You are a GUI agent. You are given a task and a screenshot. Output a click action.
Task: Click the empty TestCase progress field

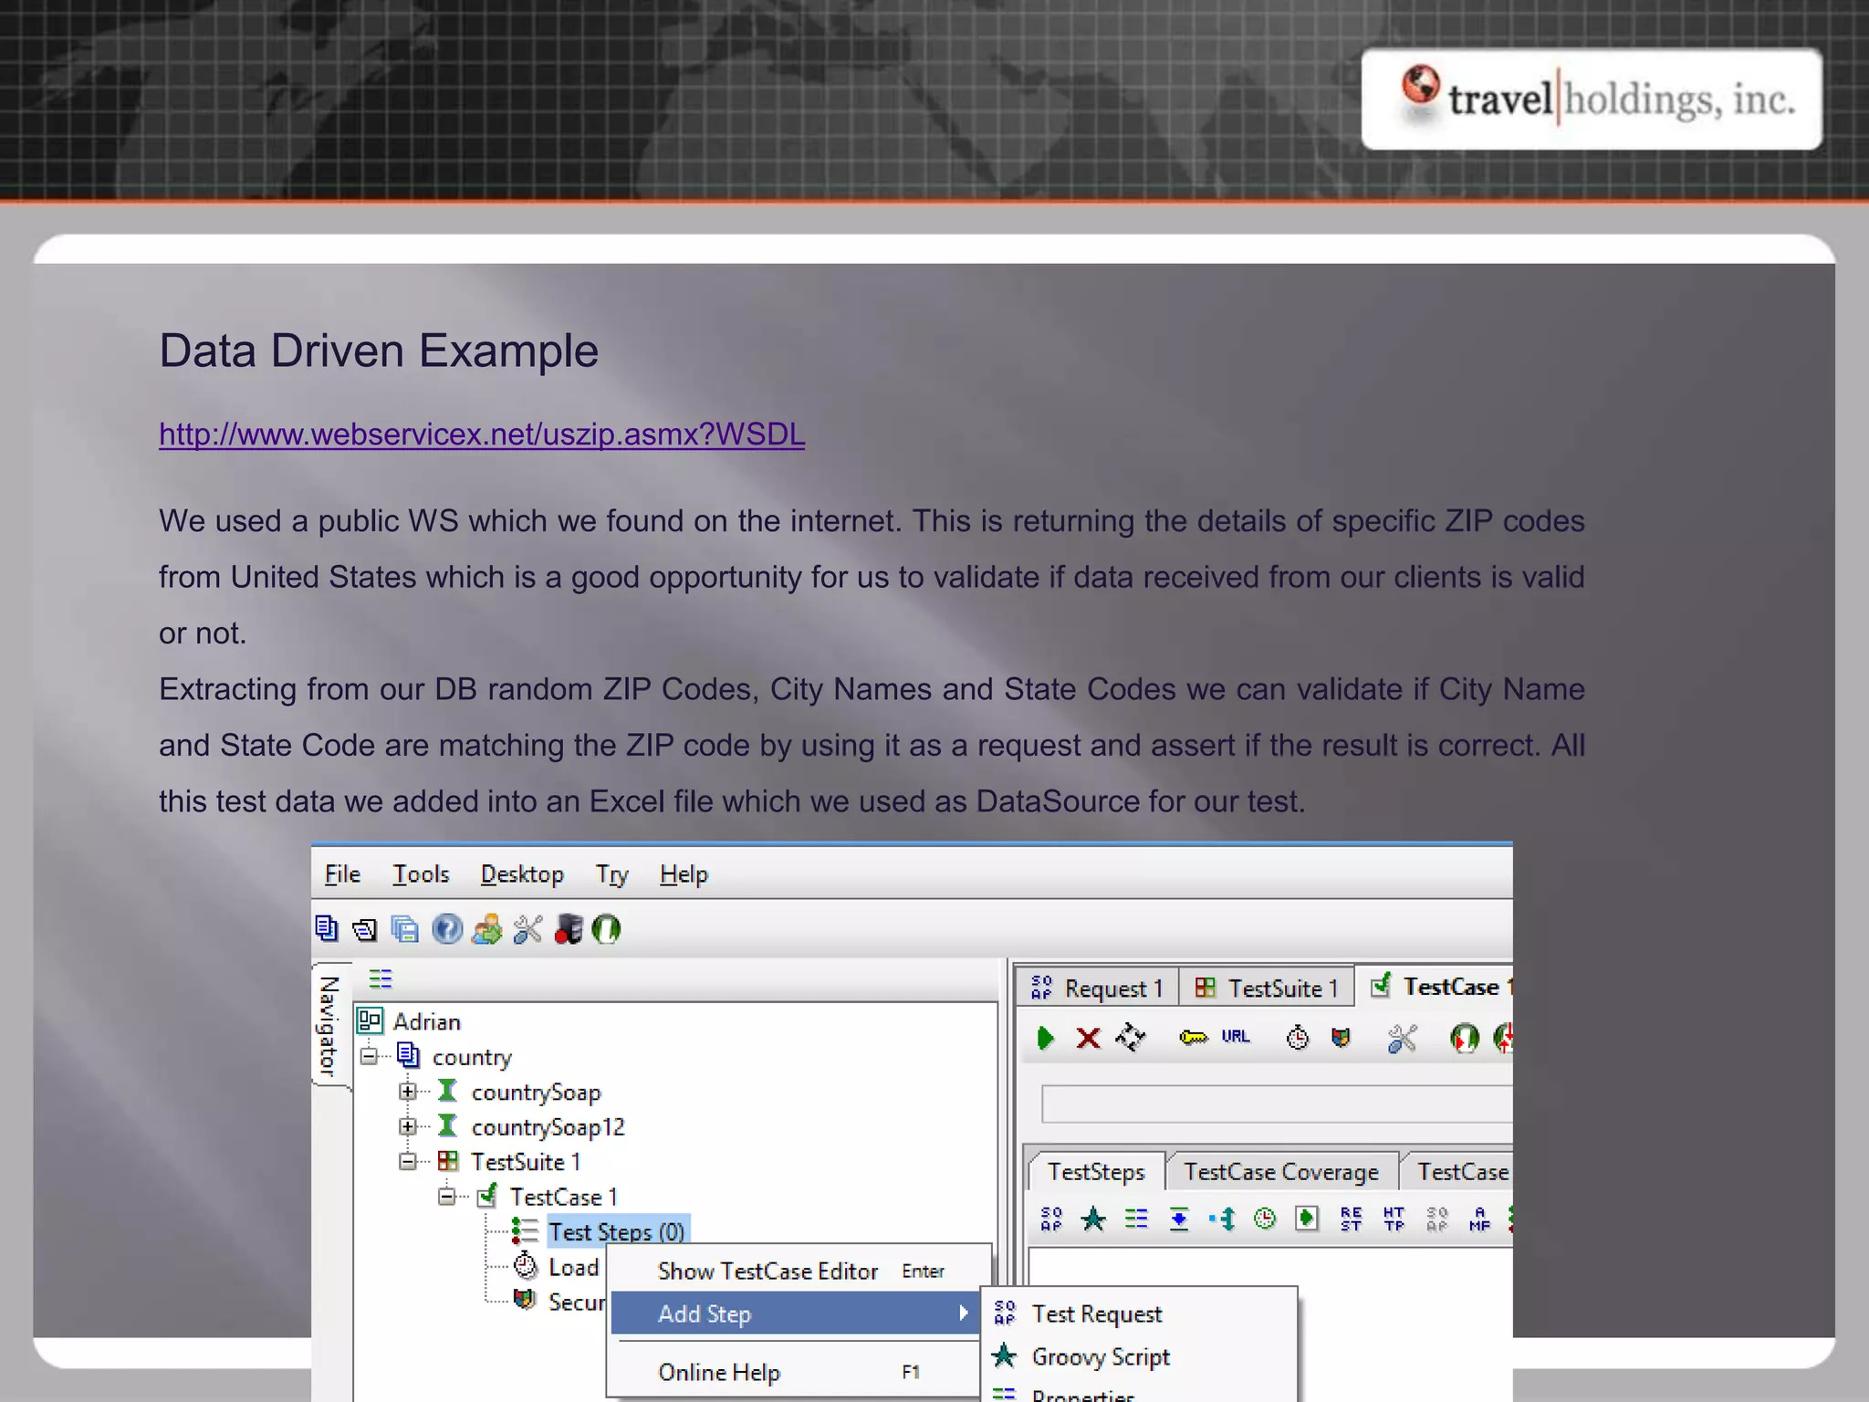coord(1276,1104)
